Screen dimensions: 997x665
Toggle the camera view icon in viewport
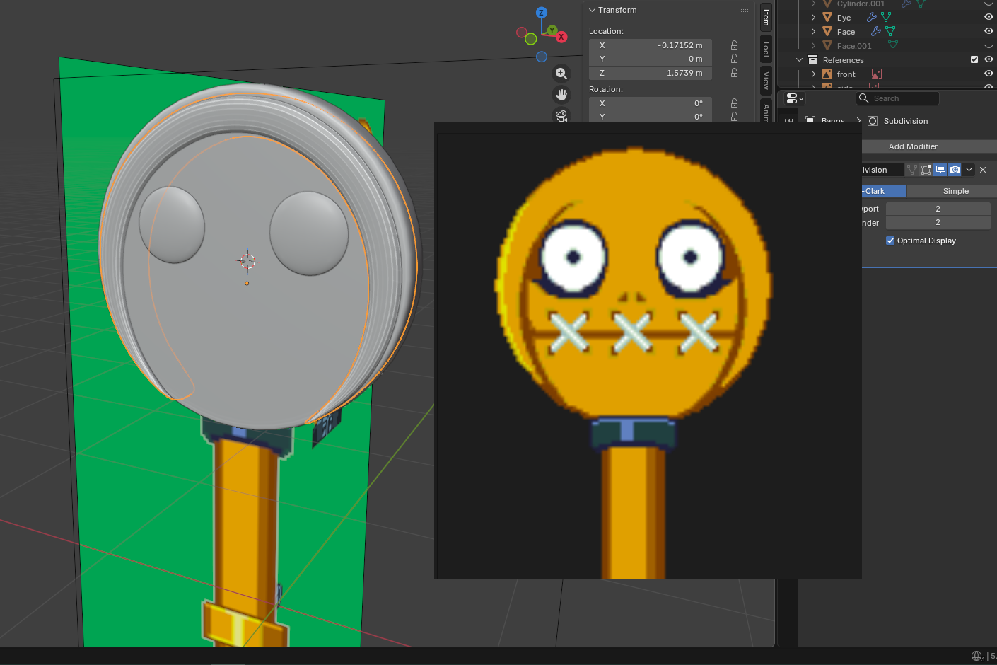click(x=561, y=115)
